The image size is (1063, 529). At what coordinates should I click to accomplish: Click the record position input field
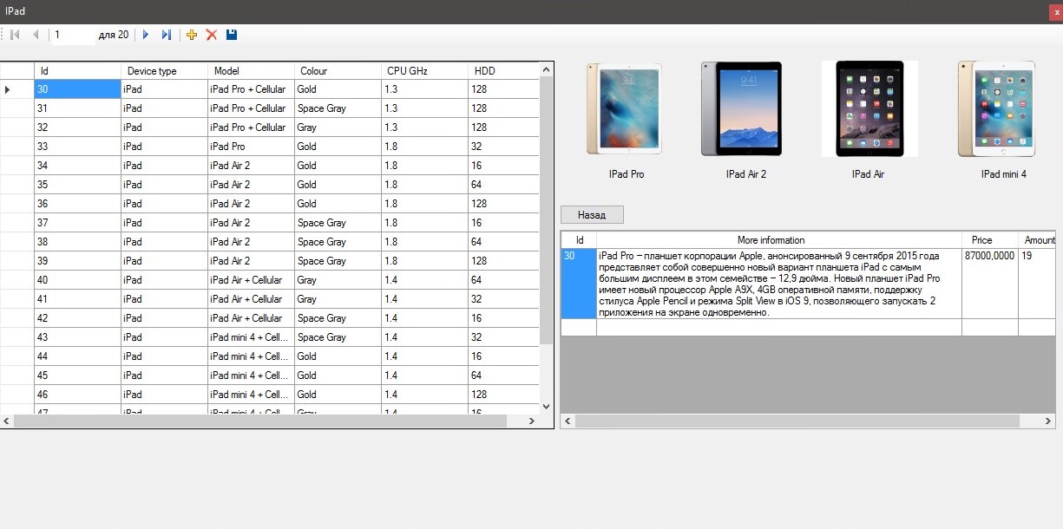click(72, 35)
